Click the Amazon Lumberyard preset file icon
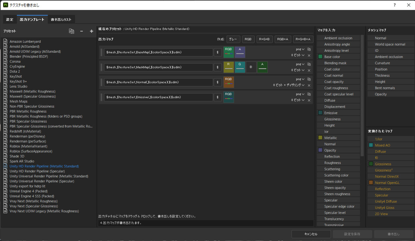This screenshot has height=241, width=415. click(5, 41)
